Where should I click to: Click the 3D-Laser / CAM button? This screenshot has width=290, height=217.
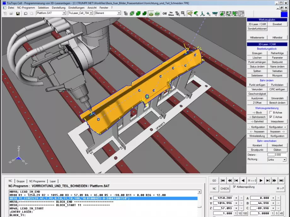[x=257, y=24]
